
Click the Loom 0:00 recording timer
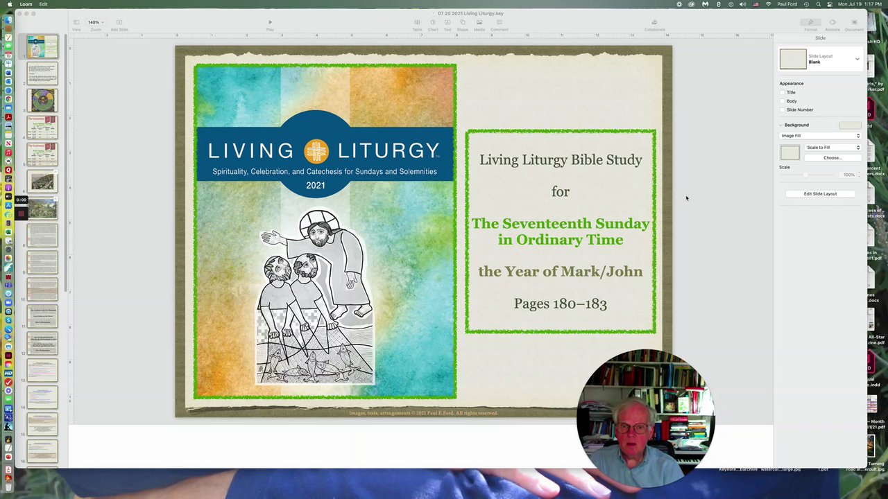22,200
